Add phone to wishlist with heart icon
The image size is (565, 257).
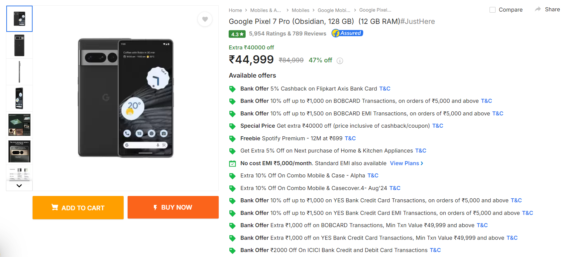[x=205, y=19]
